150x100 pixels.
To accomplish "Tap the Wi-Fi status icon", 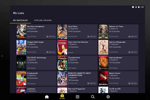I will pos(136,7).
